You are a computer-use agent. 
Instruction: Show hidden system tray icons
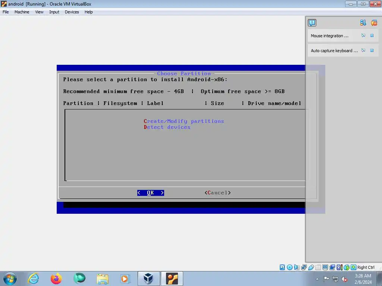317,279
